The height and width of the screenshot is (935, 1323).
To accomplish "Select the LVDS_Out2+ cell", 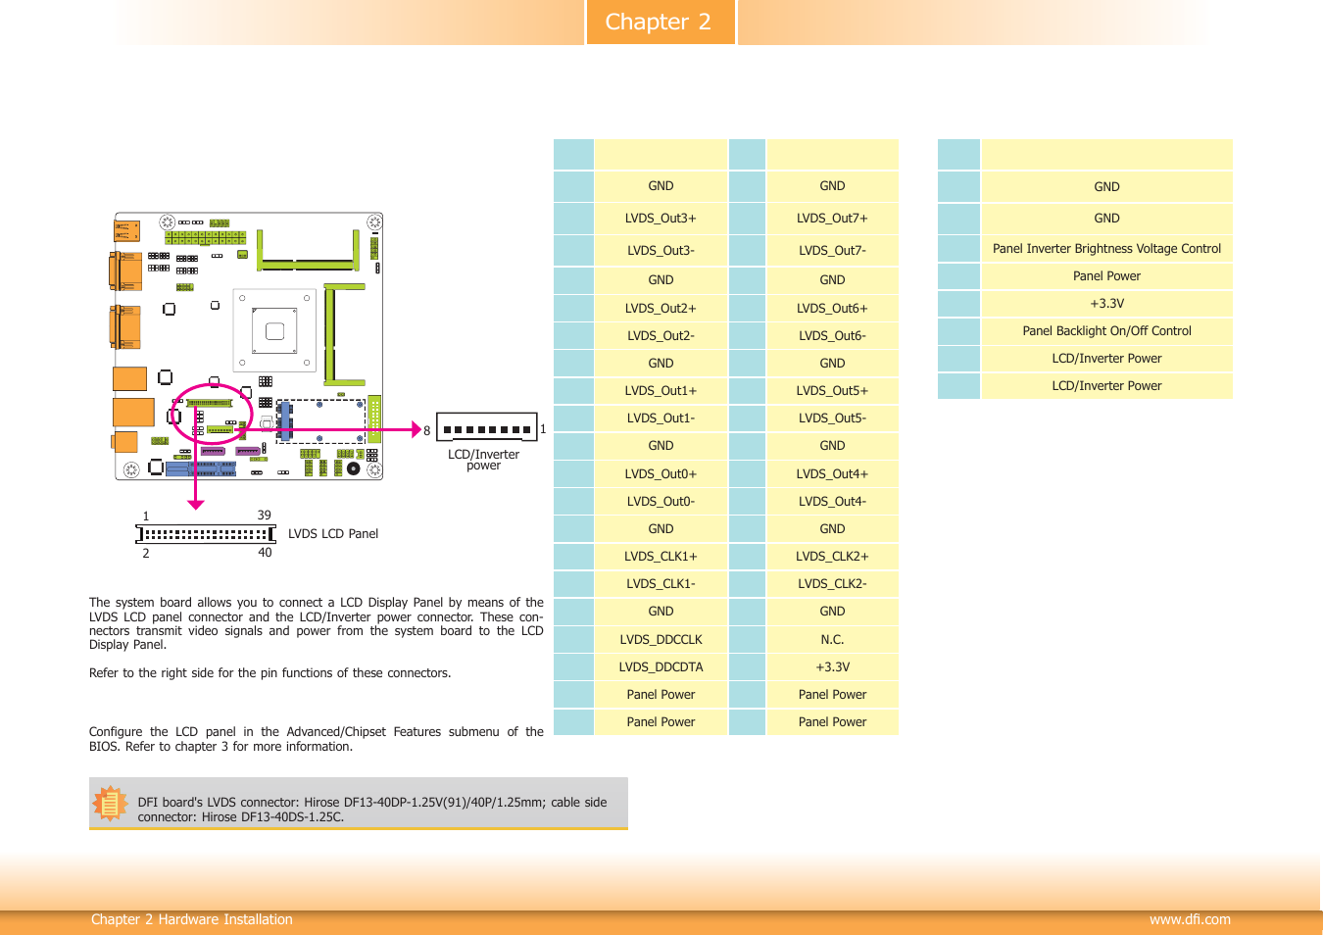I will click(x=661, y=309).
